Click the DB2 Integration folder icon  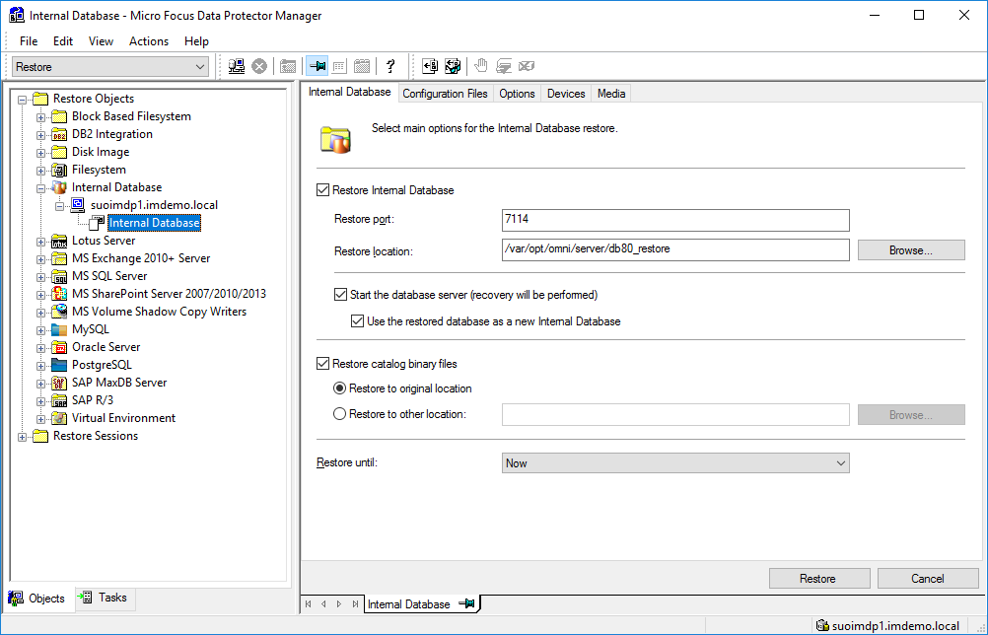(59, 134)
